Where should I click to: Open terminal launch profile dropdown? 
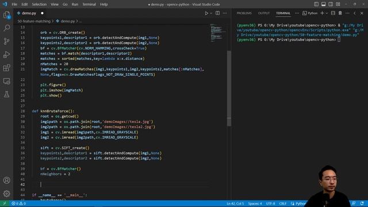(x=327, y=13)
